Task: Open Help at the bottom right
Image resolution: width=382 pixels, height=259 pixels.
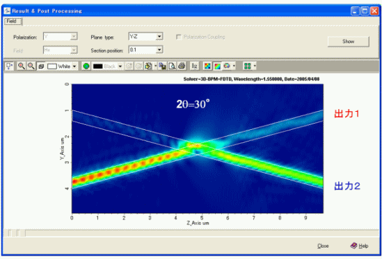Action: pos(360,246)
